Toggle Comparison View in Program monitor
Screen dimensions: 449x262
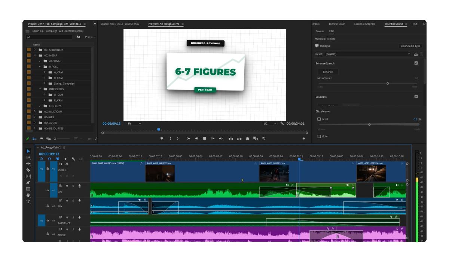(256, 138)
